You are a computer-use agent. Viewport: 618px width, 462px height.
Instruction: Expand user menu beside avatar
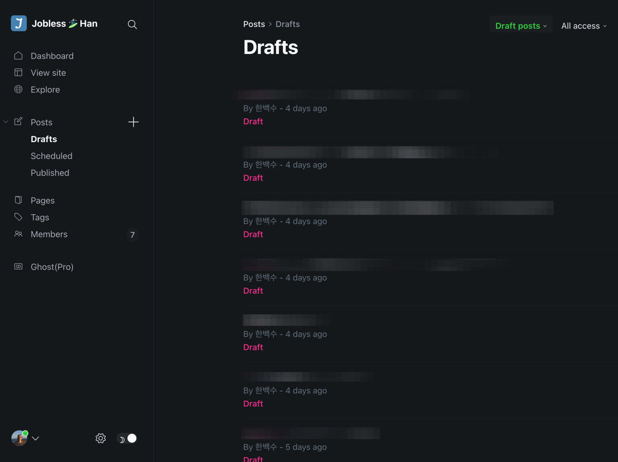(x=36, y=438)
